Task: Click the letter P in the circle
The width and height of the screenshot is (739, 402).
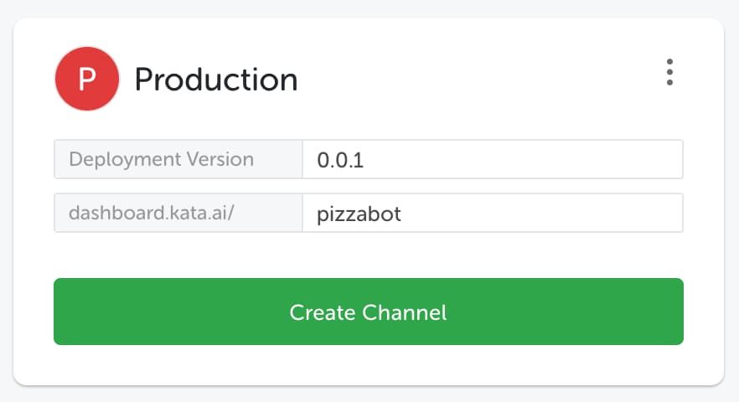Action: point(87,79)
